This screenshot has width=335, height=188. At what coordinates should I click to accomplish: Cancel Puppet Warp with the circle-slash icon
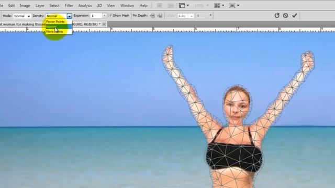[285, 15]
